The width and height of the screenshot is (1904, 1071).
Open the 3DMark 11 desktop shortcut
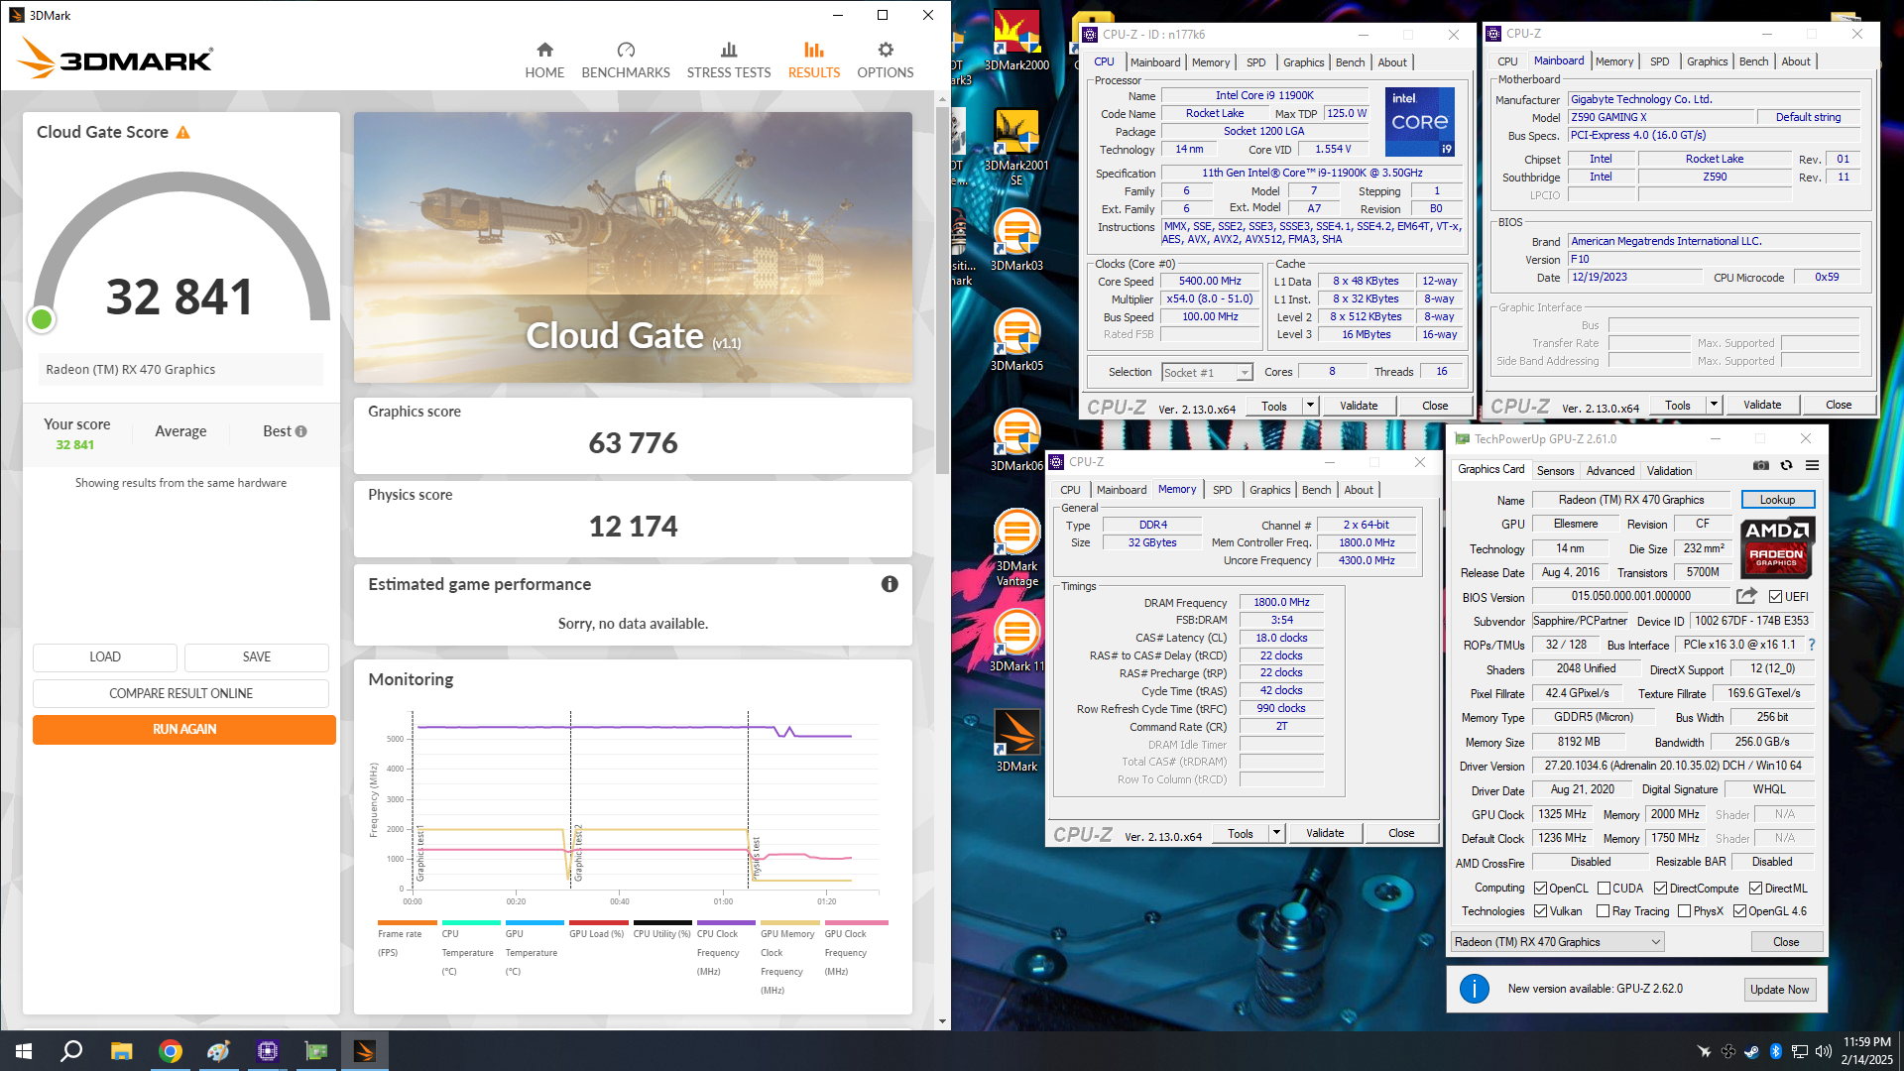click(x=1016, y=641)
